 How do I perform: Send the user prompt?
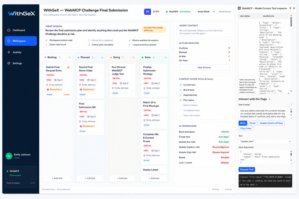click(x=243, y=123)
